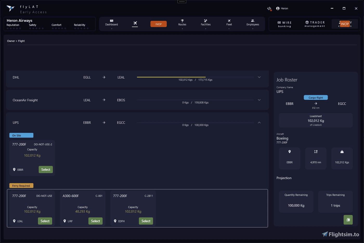Image resolution: width=364 pixels, height=243 pixels.
Task: Click the Comfort rating dots
Action: click(x=59, y=28)
